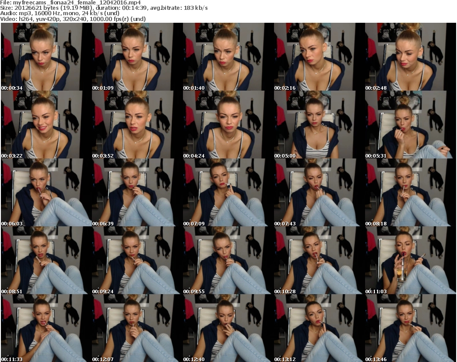Choose the thumbnail at 00:11:33

tap(46, 328)
